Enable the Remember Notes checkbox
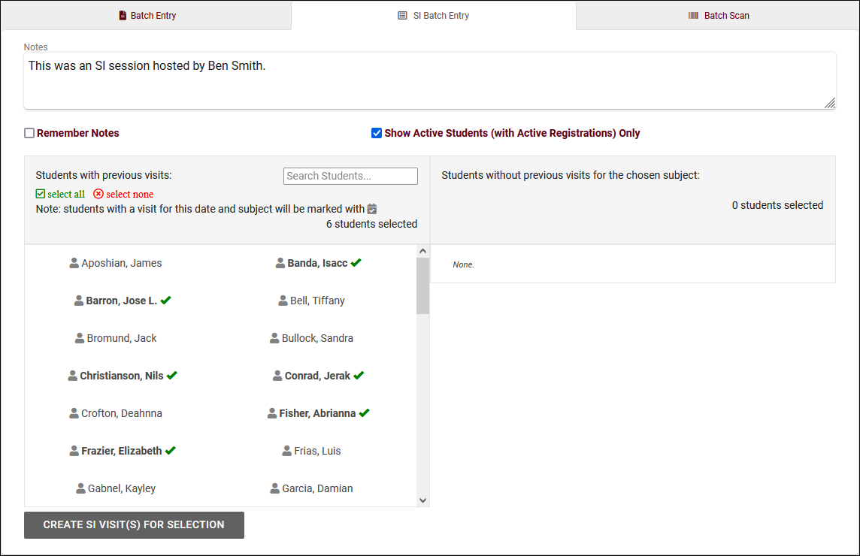860x556 pixels. (x=29, y=133)
